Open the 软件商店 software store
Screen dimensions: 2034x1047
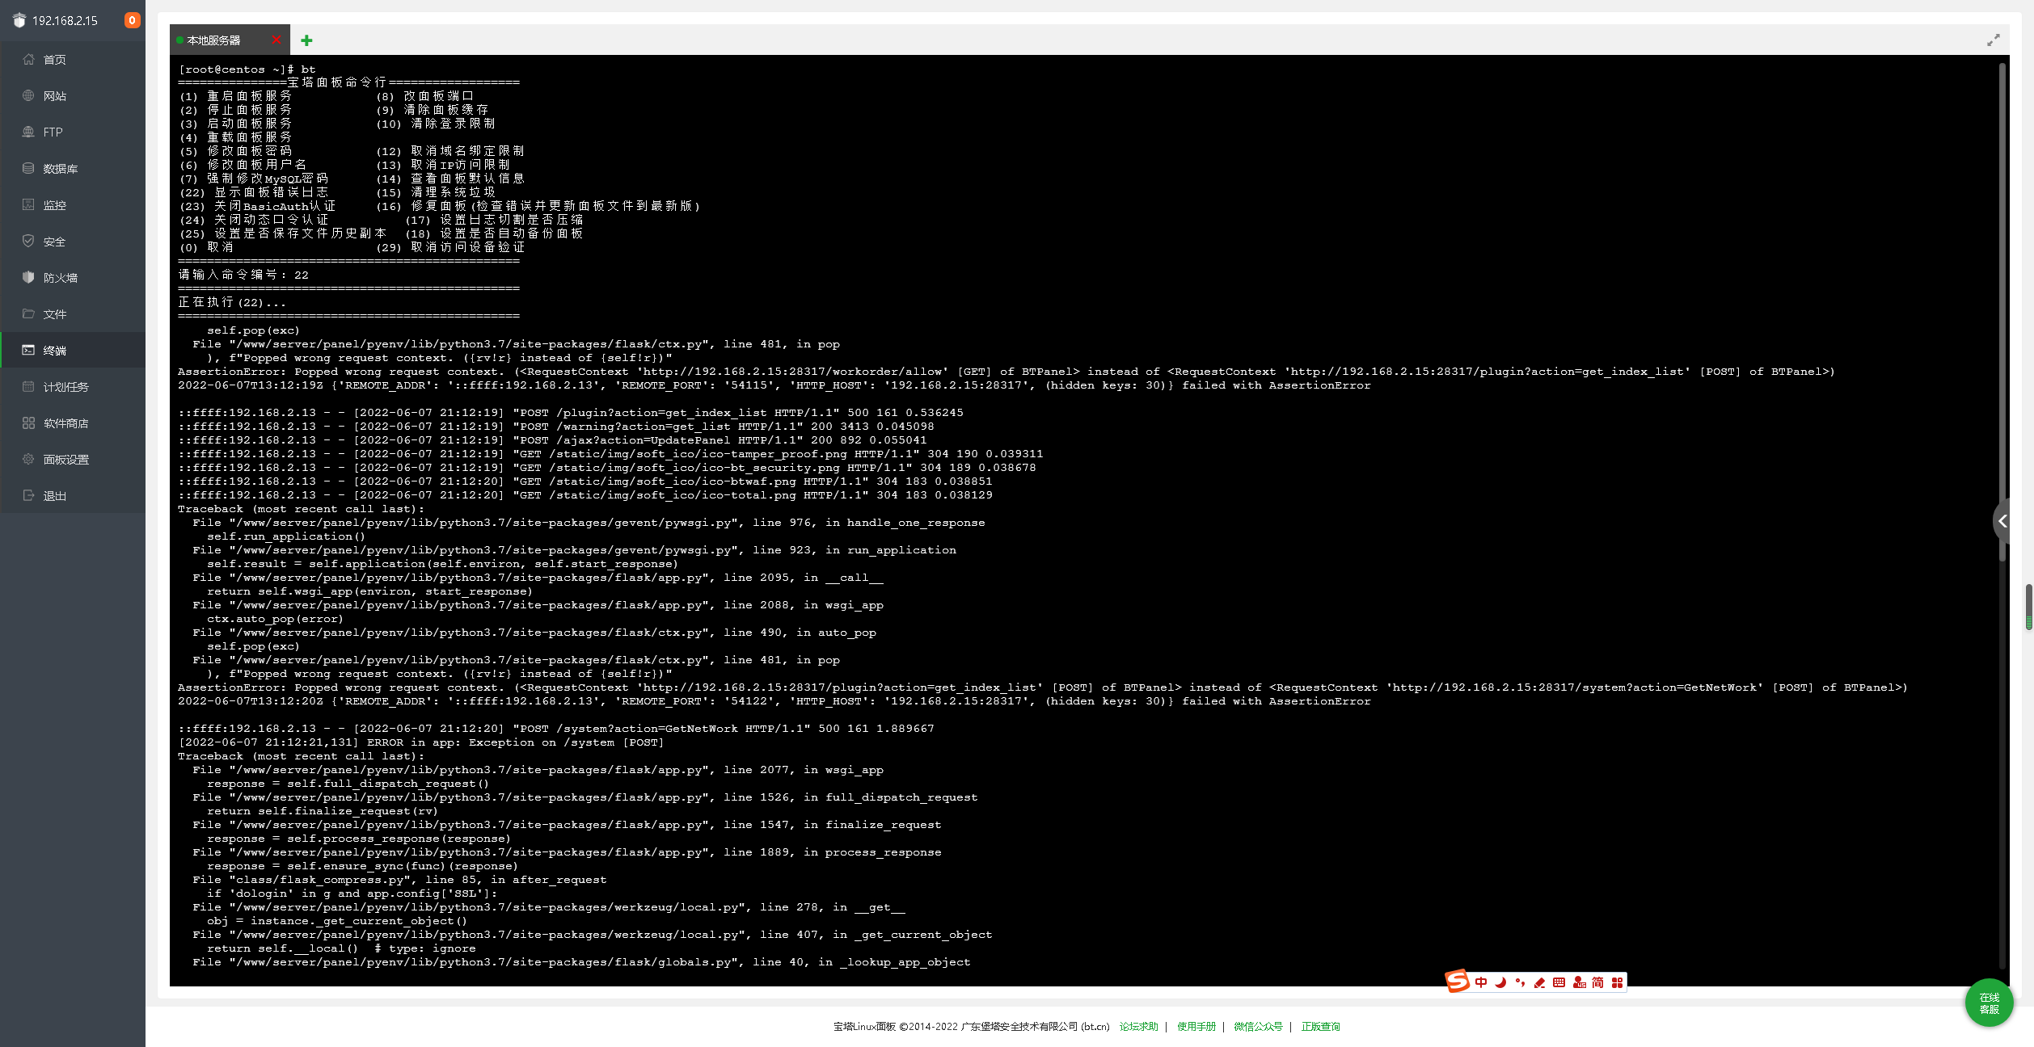click(65, 423)
